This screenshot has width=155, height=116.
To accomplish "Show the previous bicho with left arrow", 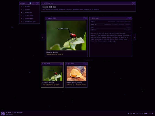I will click(42, 37).
